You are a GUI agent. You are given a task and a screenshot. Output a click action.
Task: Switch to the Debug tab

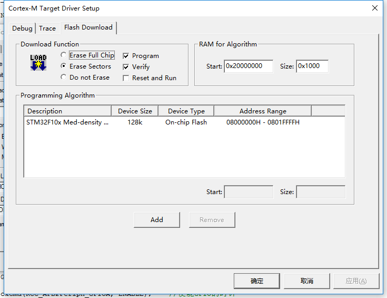click(x=22, y=28)
